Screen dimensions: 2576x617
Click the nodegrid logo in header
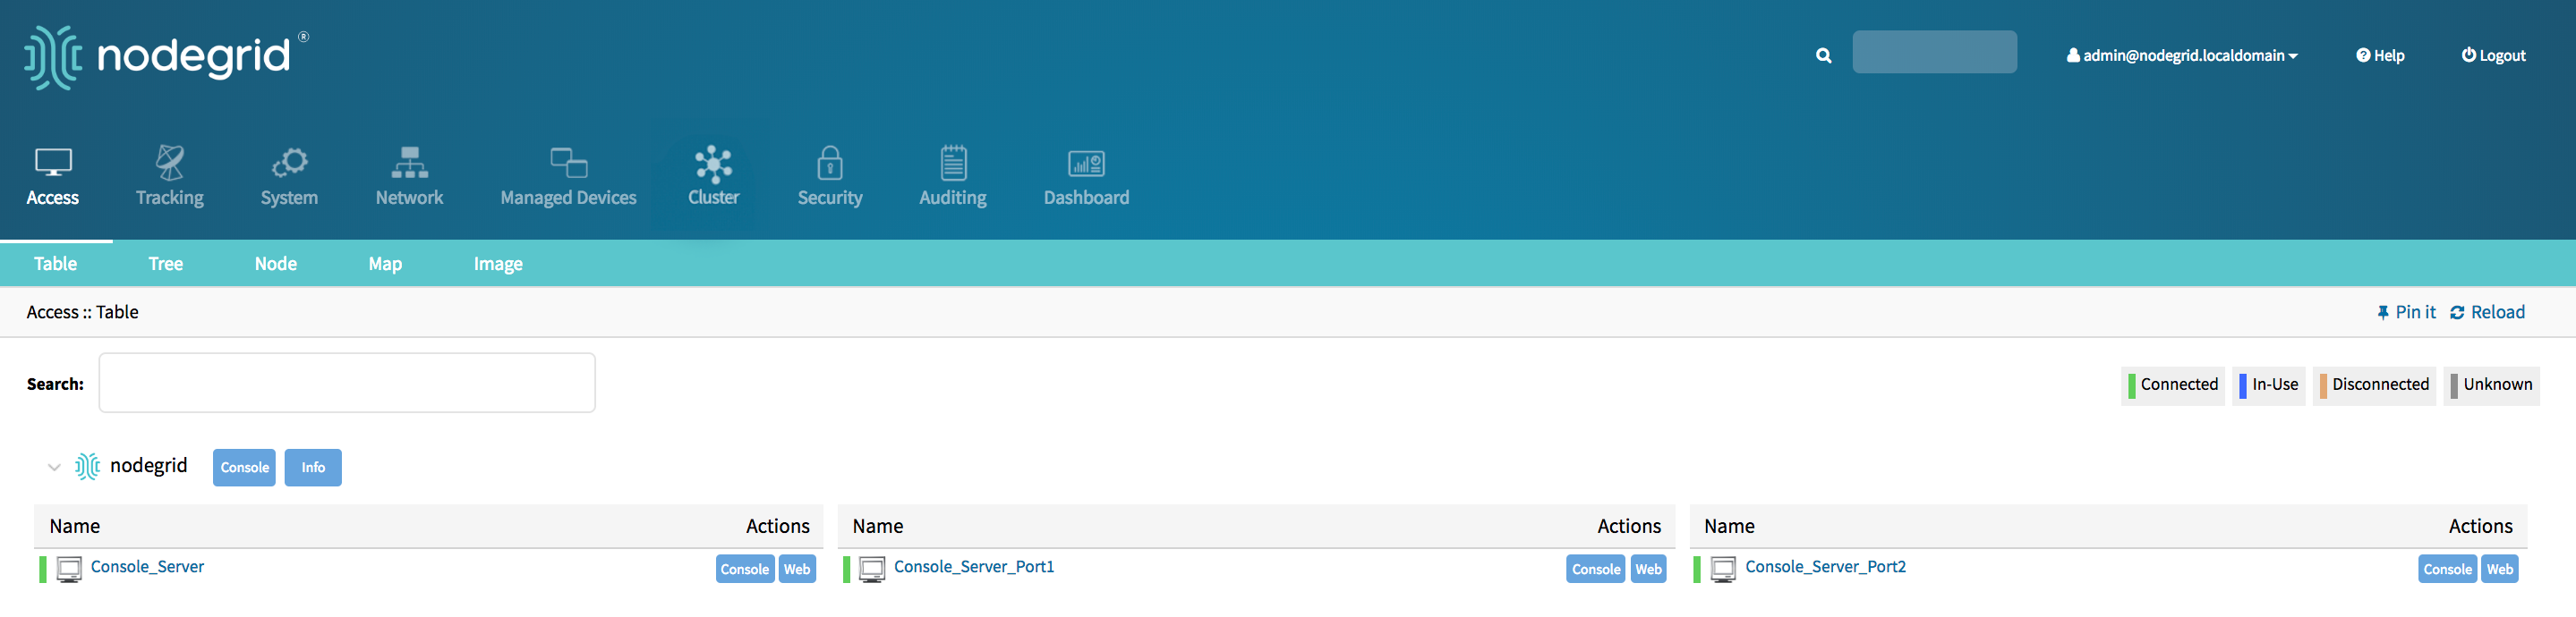(166, 57)
